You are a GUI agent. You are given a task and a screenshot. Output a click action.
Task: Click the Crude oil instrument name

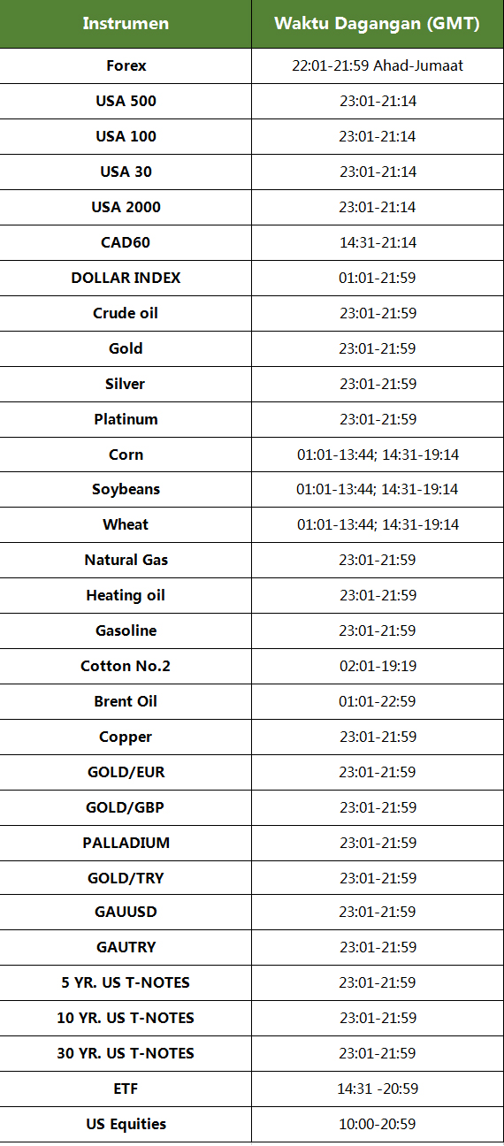pos(126,313)
